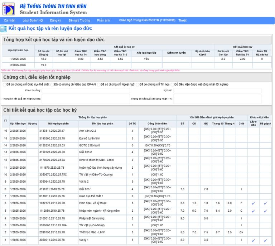
Task: Click the Công thức điểm column header
Action: [157, 124]
